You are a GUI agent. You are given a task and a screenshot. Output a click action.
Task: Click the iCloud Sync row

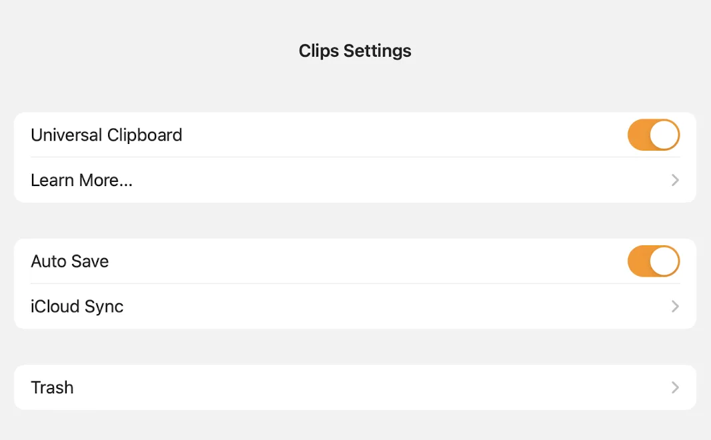click(355, 307)
